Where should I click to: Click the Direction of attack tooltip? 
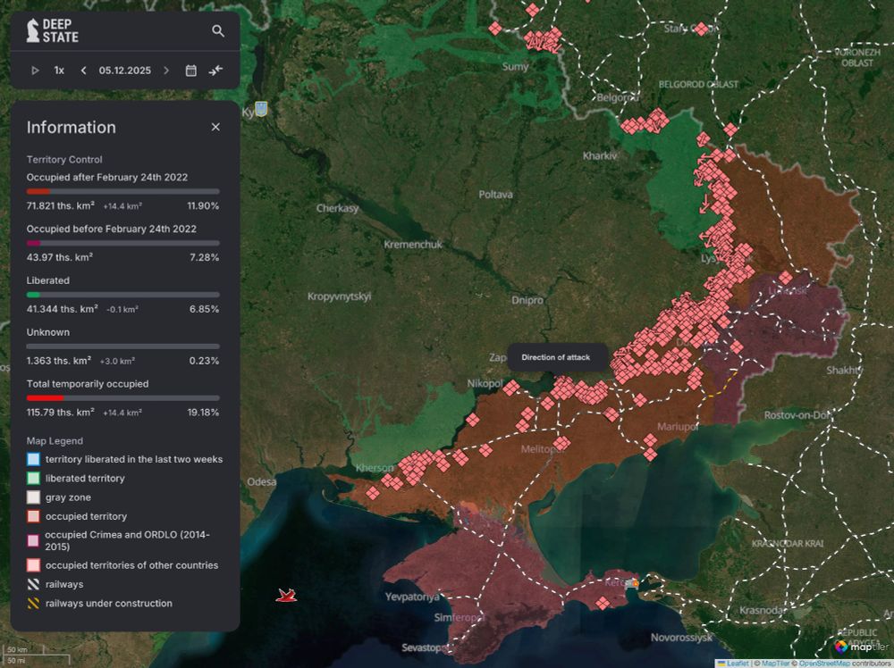tap(556, 357)
